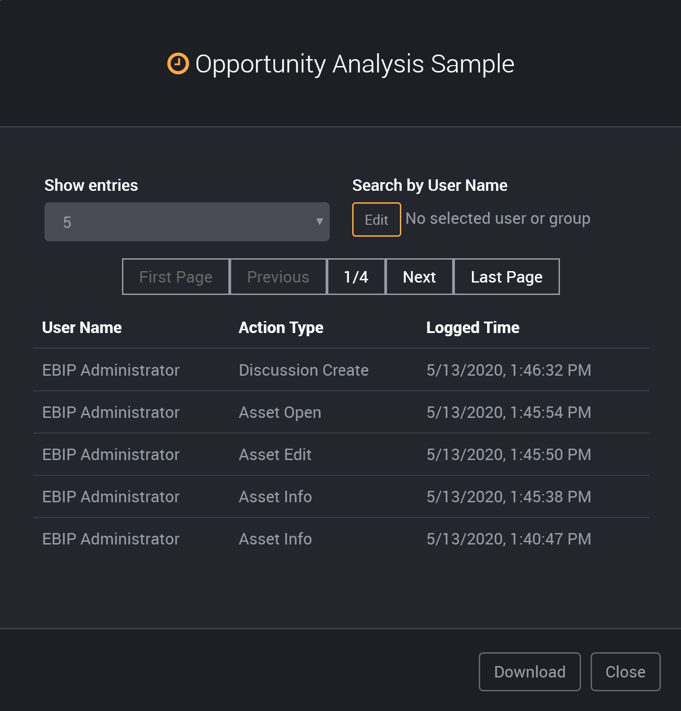Jump to the Last Page
The width and height of the screenshot is (681, 711).
507,277
